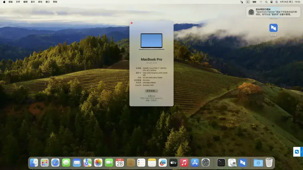Open the 窗口 menu in menu bar
The width and height of the screenshot is (303, 170).
point(48,2)
